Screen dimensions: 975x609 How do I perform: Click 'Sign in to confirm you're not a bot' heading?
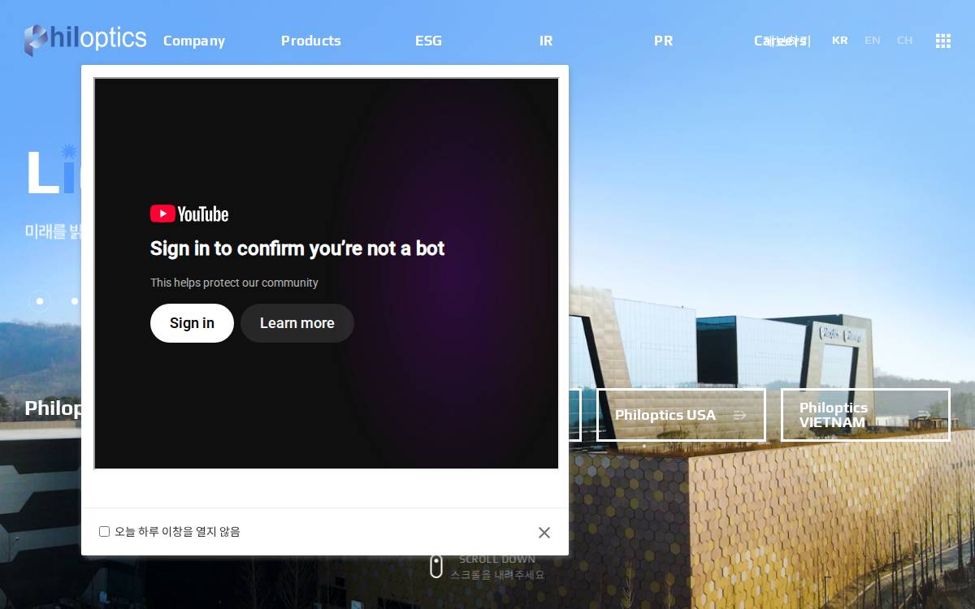click(x=297, y=248)
